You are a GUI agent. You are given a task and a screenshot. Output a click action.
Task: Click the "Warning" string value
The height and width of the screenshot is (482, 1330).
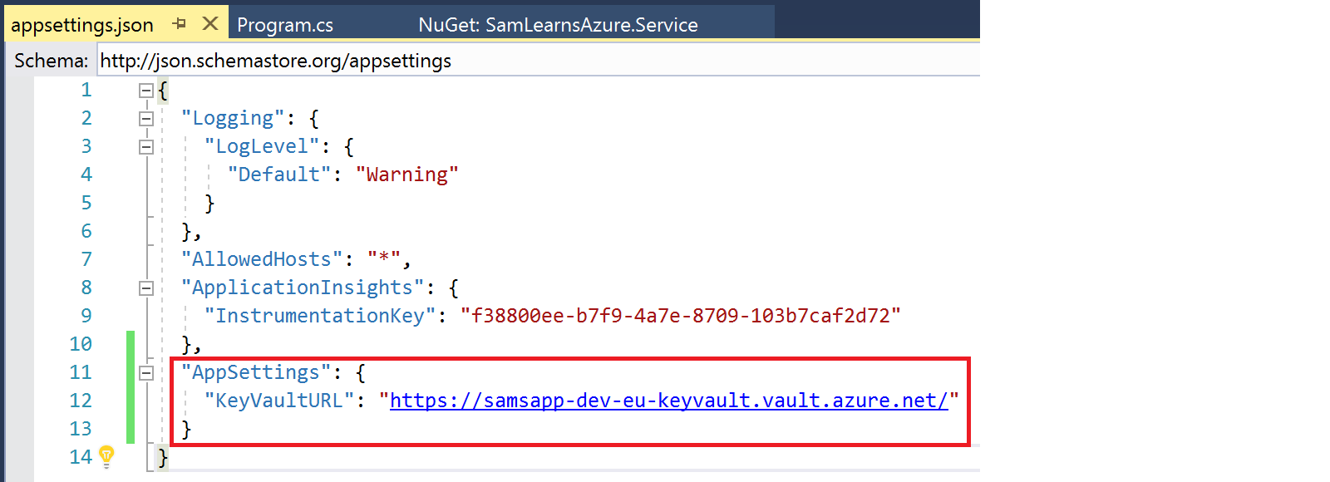pos(406,175)
